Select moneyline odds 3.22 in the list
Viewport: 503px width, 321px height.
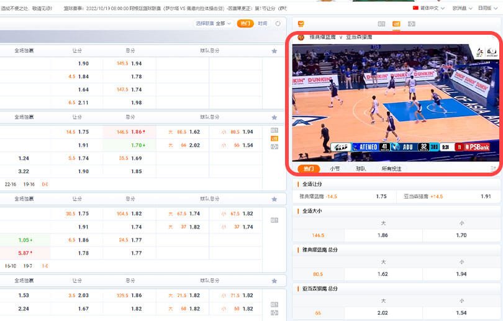[24, 171]
